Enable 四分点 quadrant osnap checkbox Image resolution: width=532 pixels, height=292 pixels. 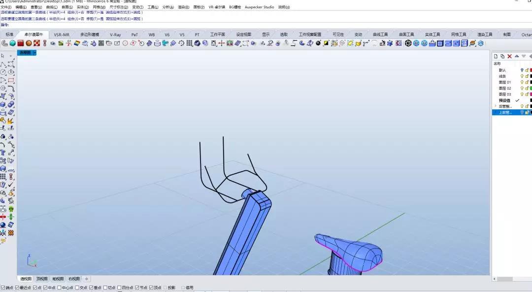click(x=119, y=288)
